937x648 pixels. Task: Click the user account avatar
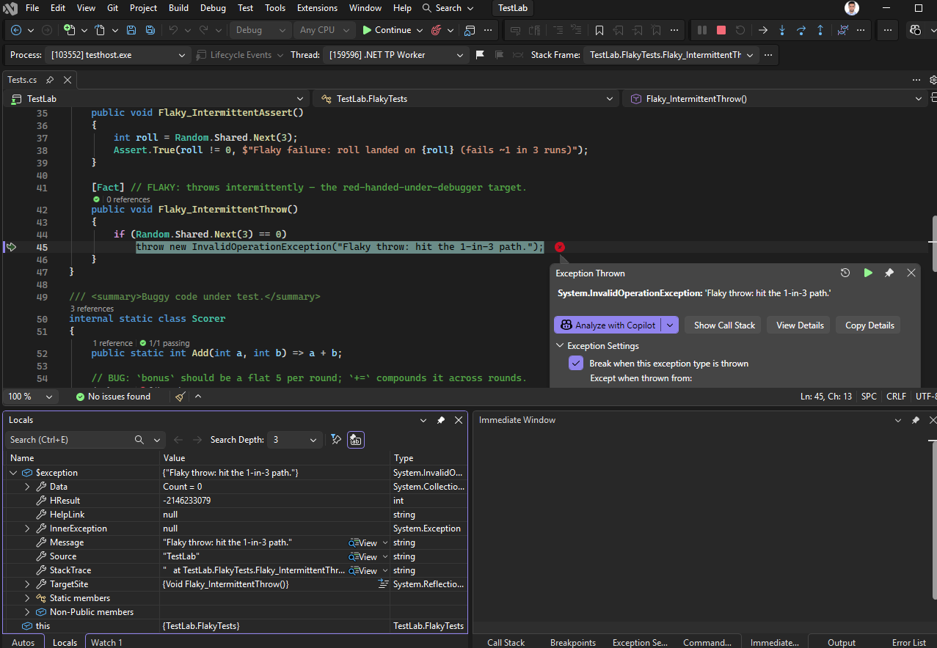click(x=851, y=8)
